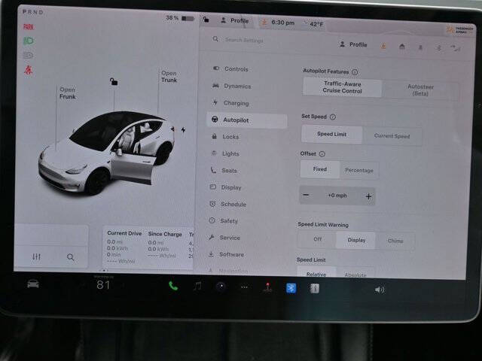482x361 pixels.
Task: Select Traffic-Aware Cruise Control
Action: (x=342, y=87)
